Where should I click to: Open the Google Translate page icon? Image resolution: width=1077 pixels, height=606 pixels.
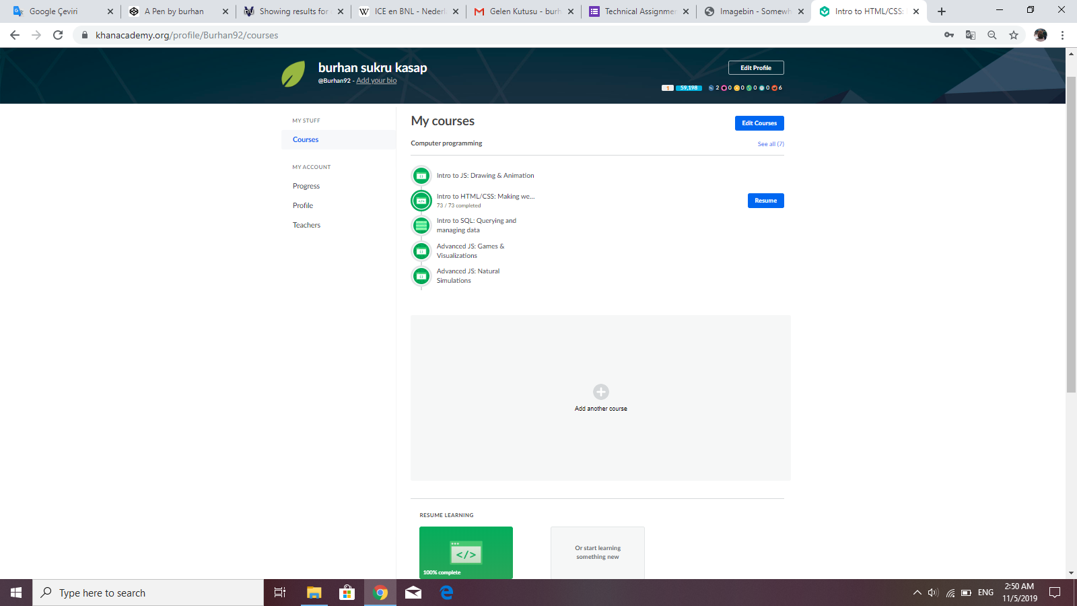click(971, 35)
